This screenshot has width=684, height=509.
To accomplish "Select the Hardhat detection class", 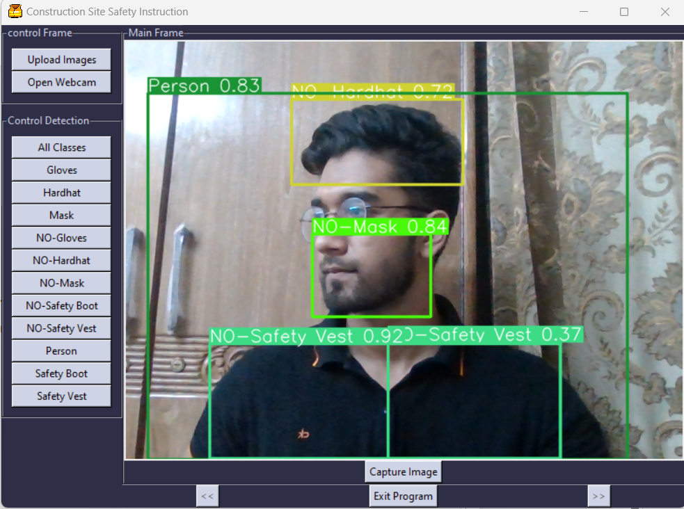I will pos(61,192).
